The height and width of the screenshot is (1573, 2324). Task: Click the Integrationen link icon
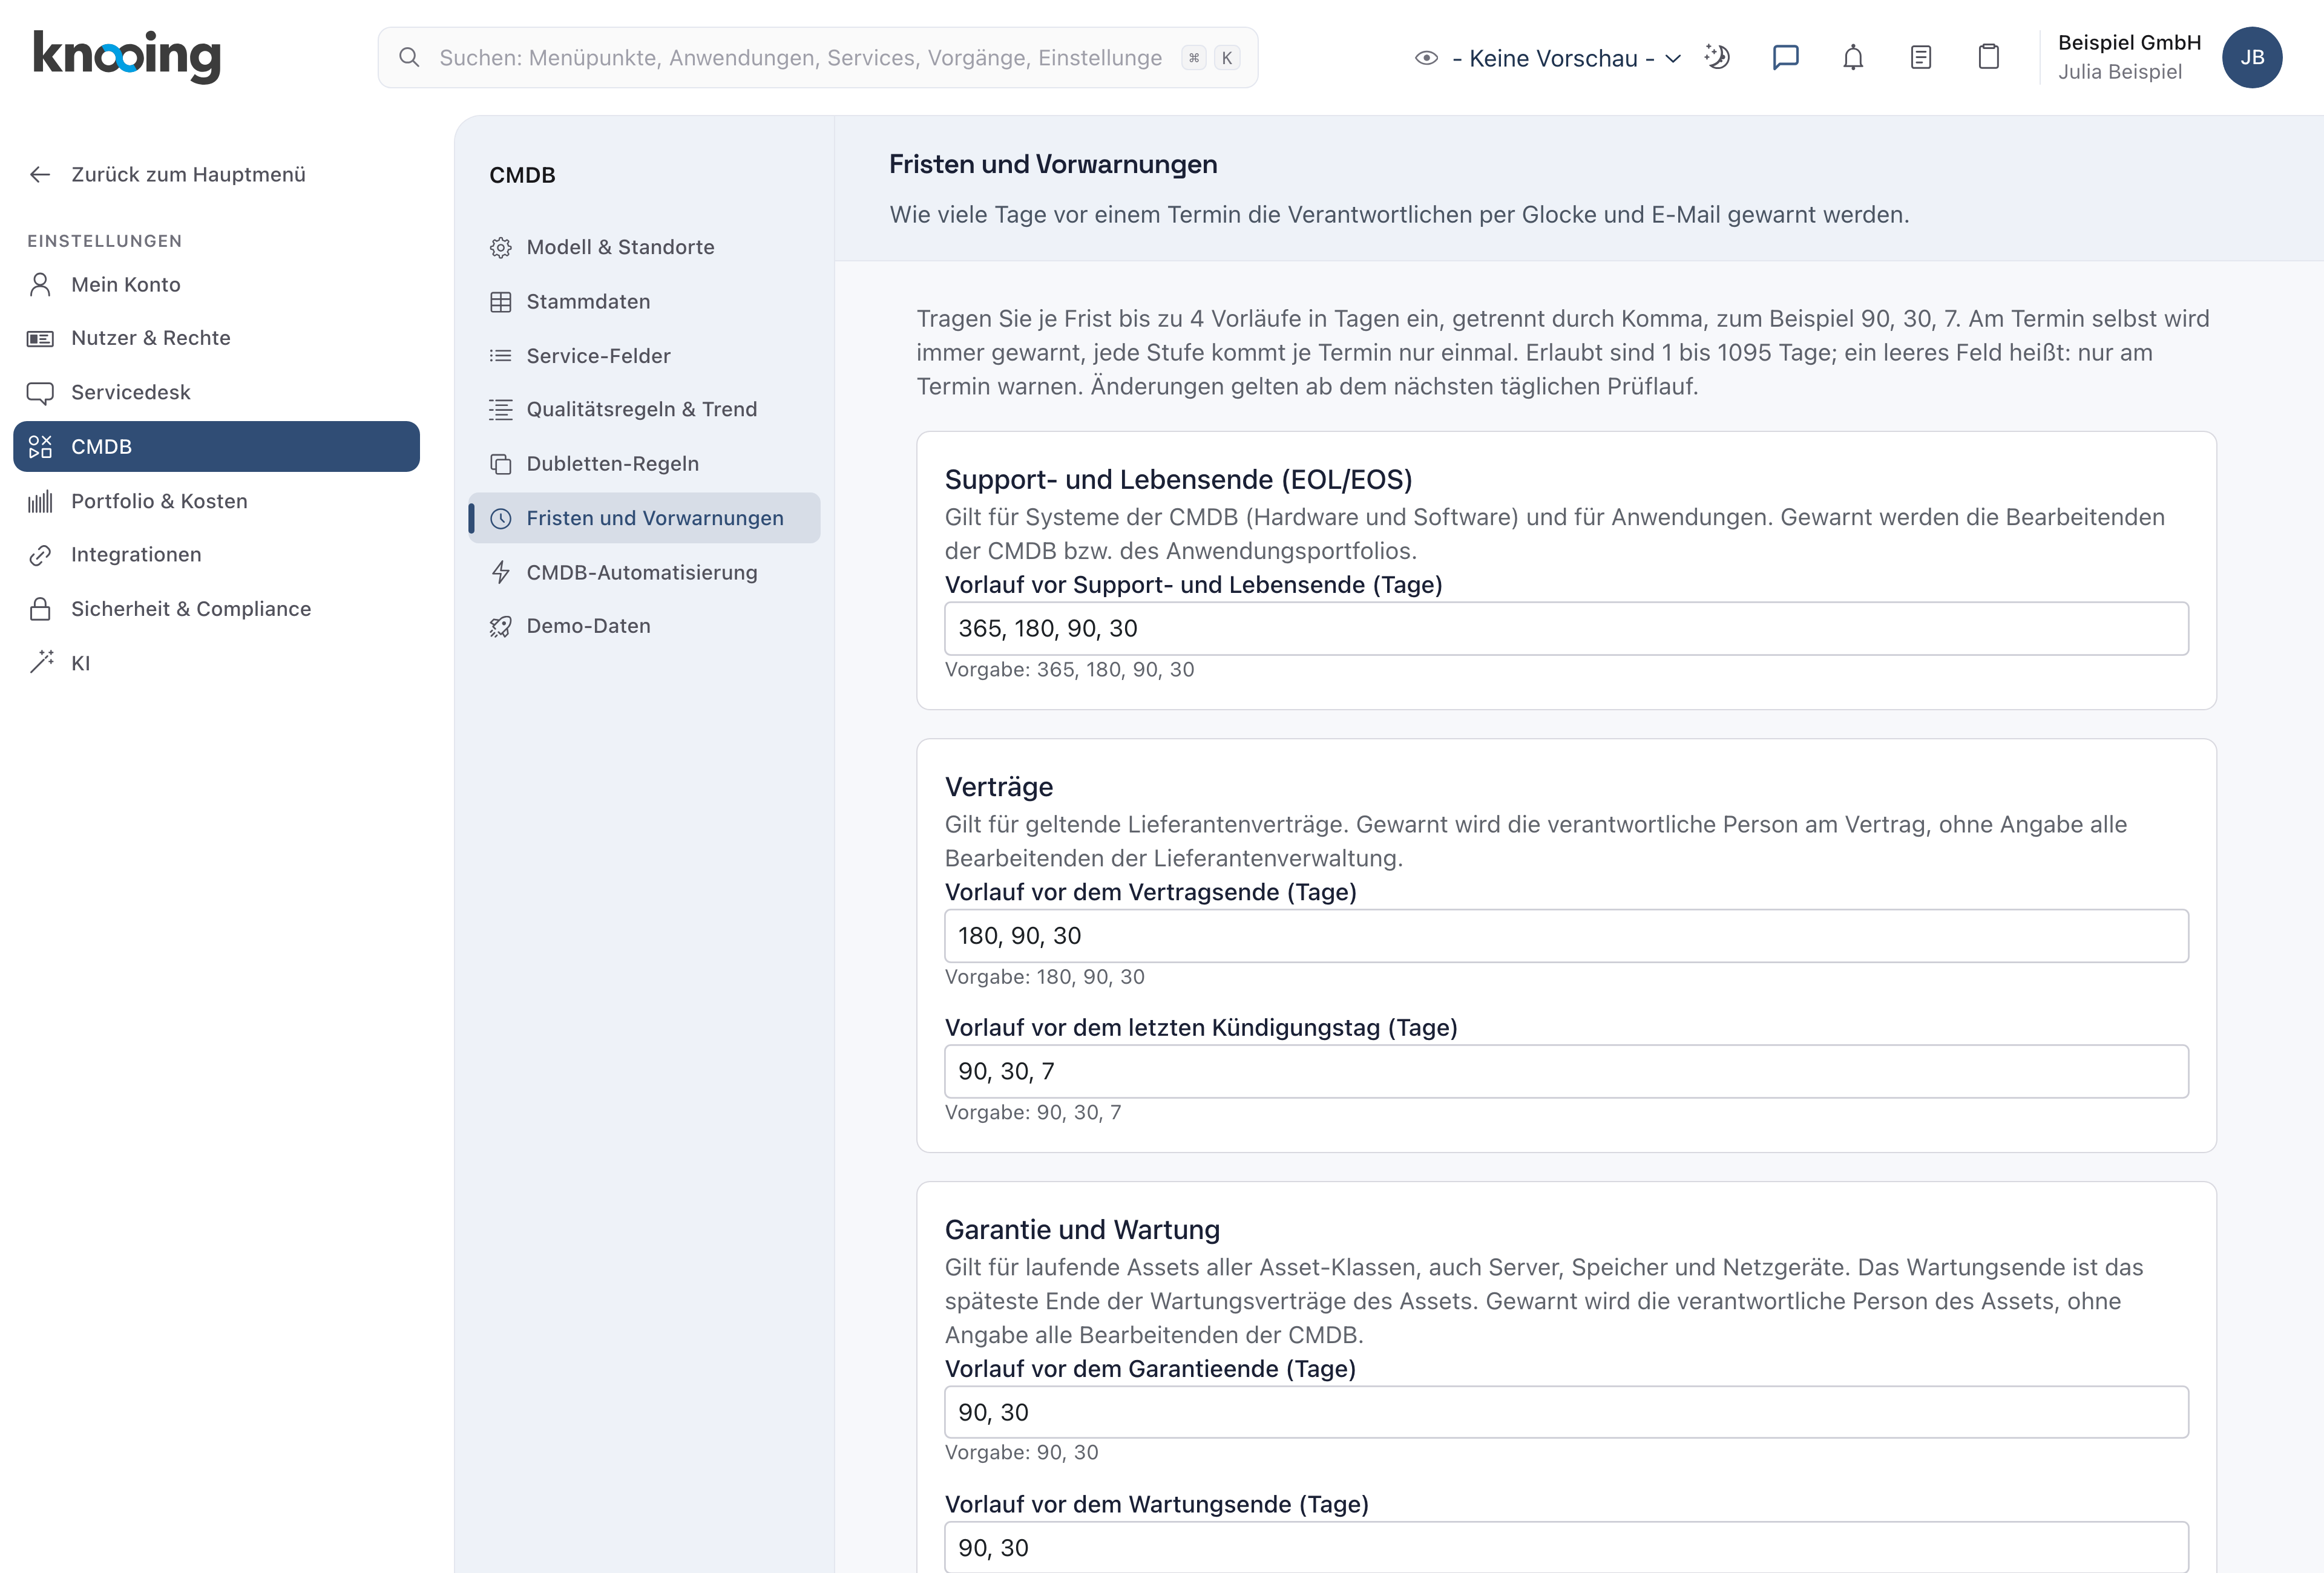pyautogui.click(x=40, y=555)
